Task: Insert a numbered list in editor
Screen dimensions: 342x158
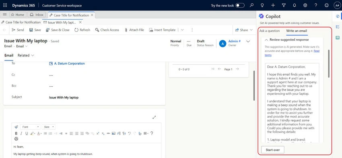Action: coord(50,133)
